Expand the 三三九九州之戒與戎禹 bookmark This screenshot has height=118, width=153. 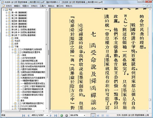[x=12, y=107]
